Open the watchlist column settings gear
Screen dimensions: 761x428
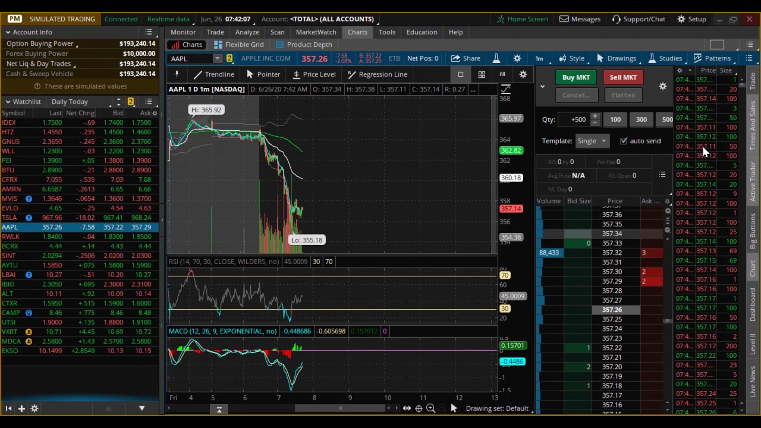coord(155,113)
